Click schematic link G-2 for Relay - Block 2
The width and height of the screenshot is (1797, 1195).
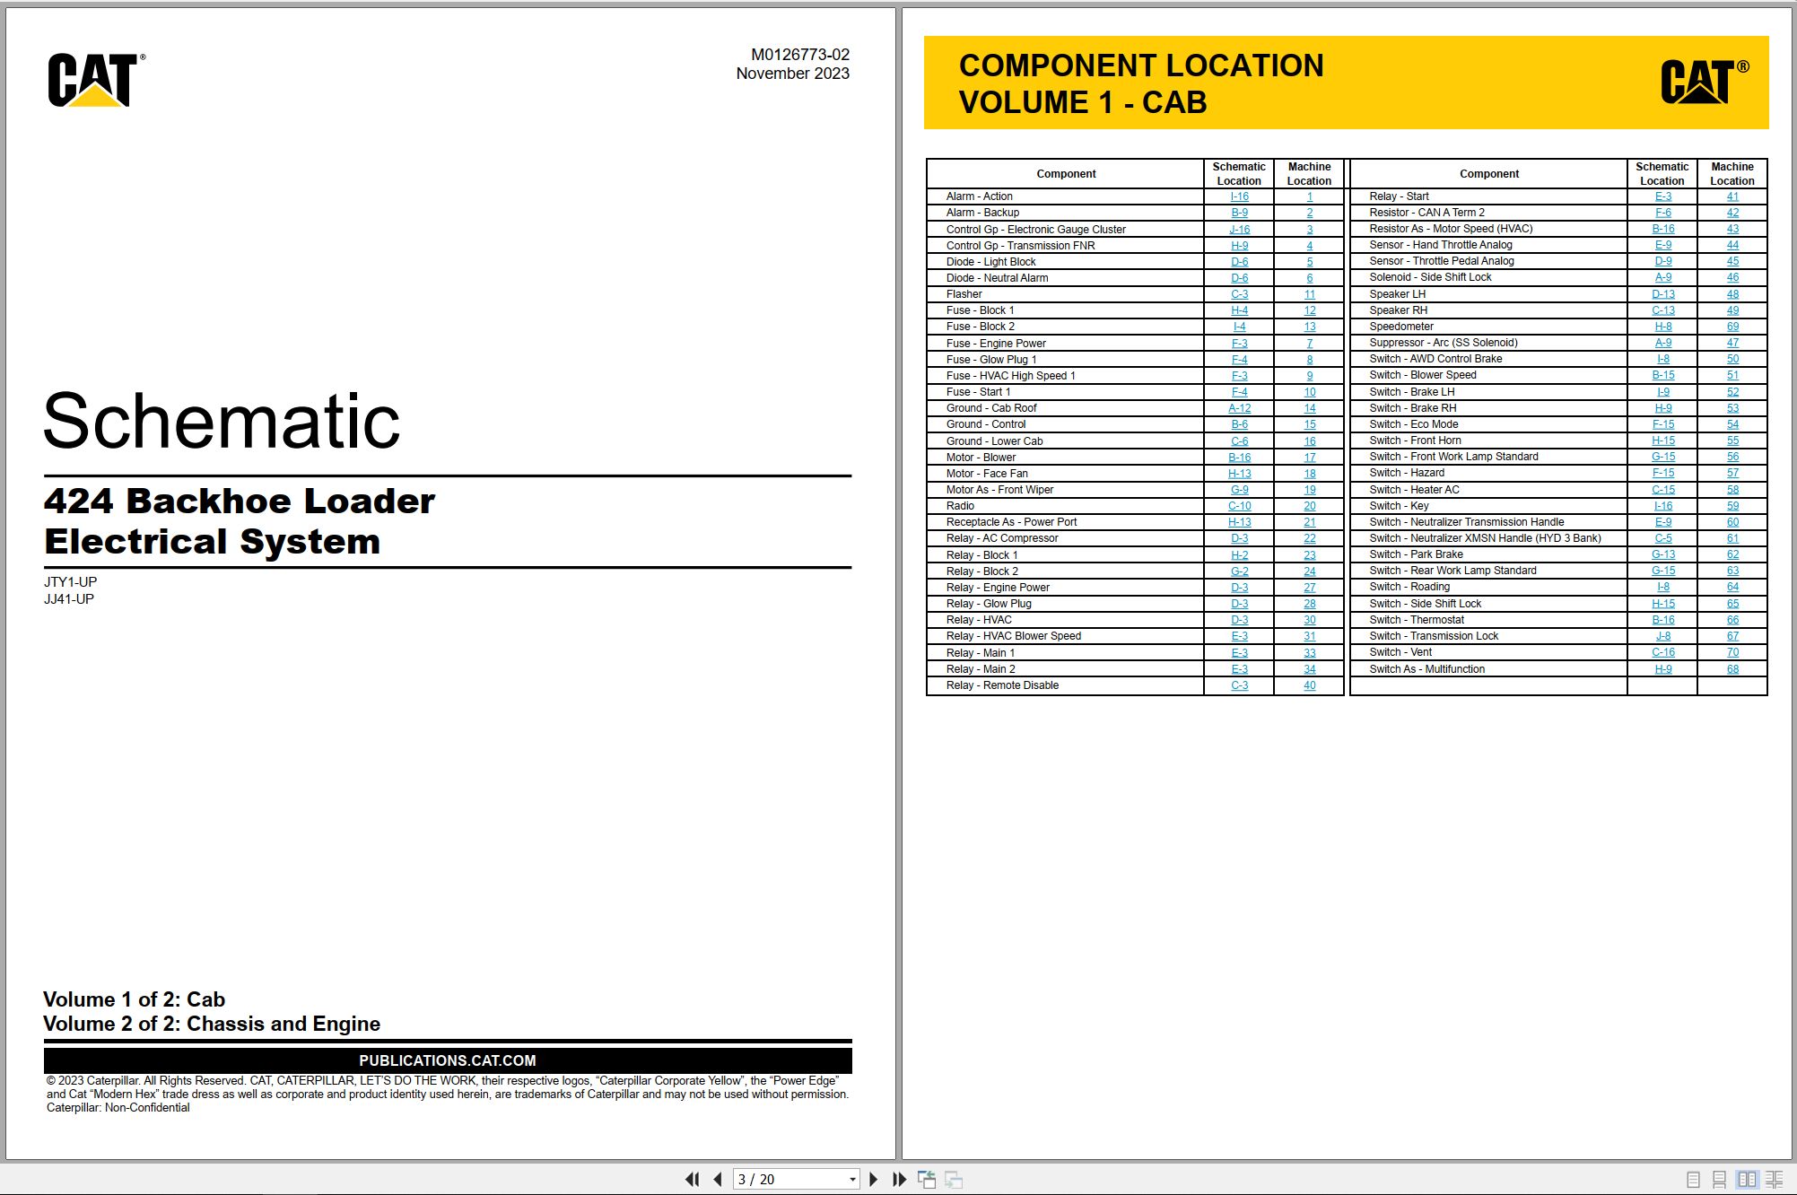pyautogui.click(x=1239, y=571)
